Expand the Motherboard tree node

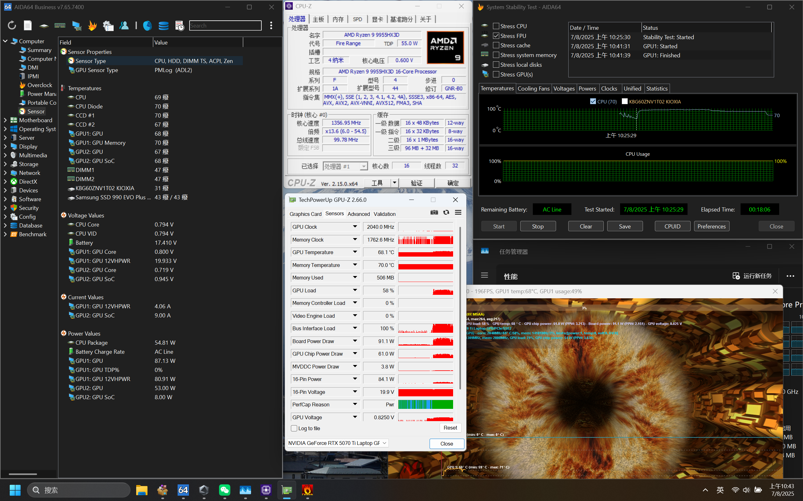5,120
